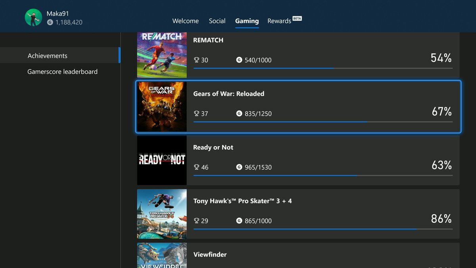Switch to the Welcome tab

186,21
